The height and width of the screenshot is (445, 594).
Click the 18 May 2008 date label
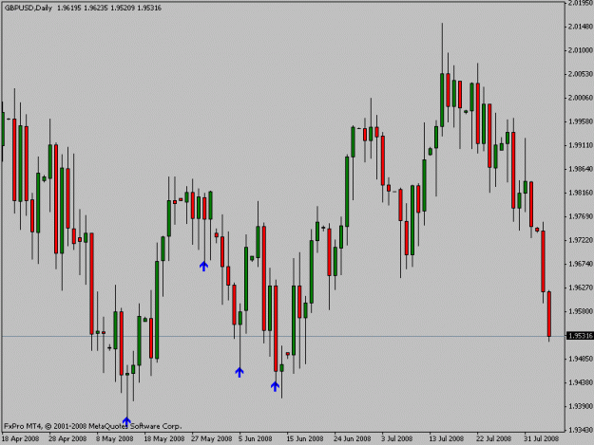(x=164, y=439)
